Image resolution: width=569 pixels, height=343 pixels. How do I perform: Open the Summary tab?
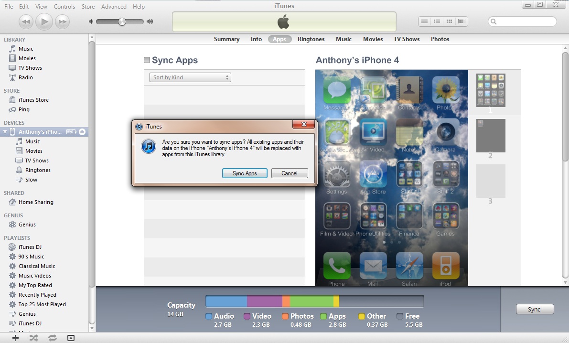(x=226, y=39)
